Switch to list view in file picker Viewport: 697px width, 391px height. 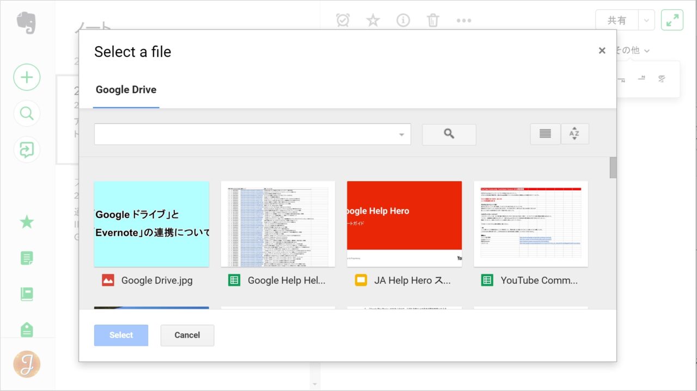pyautogui.click(x=545, y=134)
